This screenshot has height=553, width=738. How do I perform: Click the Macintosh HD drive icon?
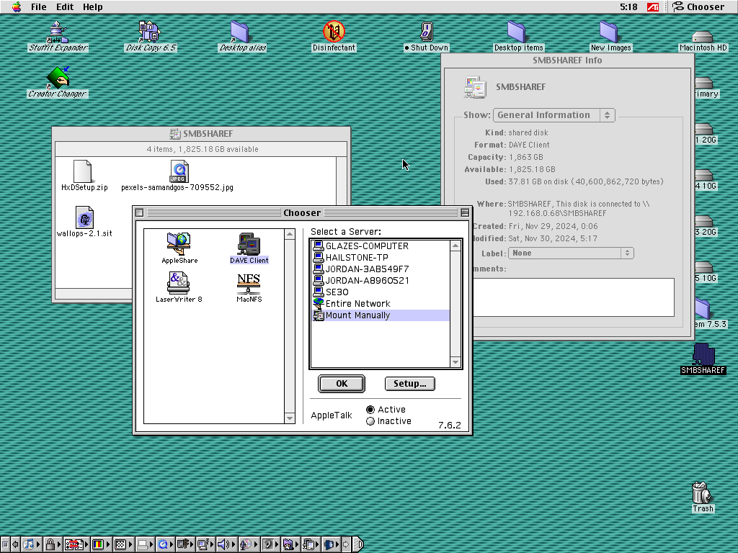pyautogui.click(x=703, y=40)
